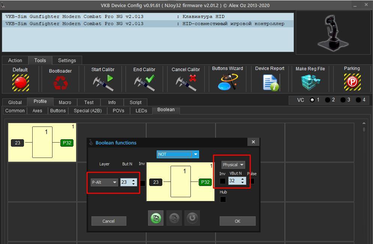
Task: Click Cancel in Boolean functions dialog
Action: coord(109,221)
